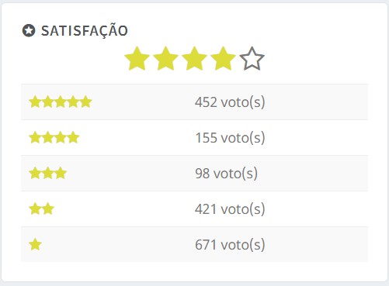
Task: Click the single star in the last row
Action: tap(35, 244)
